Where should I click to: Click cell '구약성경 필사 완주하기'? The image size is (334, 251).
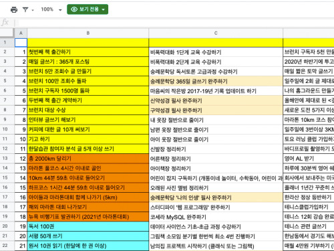tap(216, 110)
